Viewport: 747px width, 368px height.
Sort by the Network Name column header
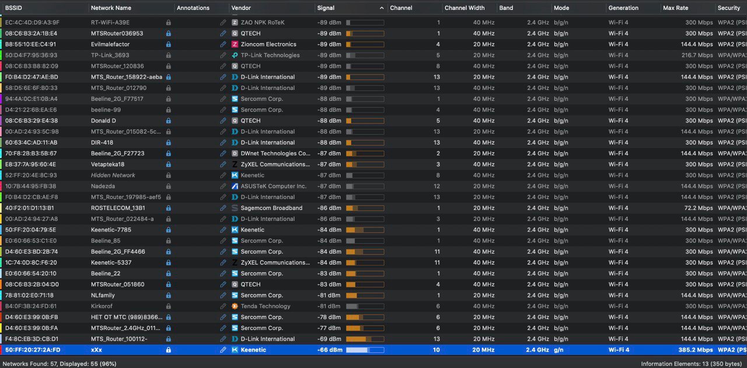coord(111,8)
